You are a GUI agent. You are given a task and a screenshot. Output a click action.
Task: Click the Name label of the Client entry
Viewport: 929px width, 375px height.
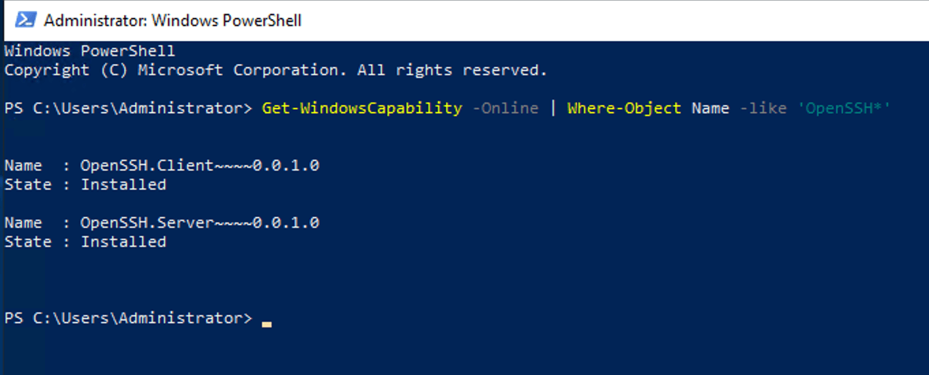tap(23, 166)
